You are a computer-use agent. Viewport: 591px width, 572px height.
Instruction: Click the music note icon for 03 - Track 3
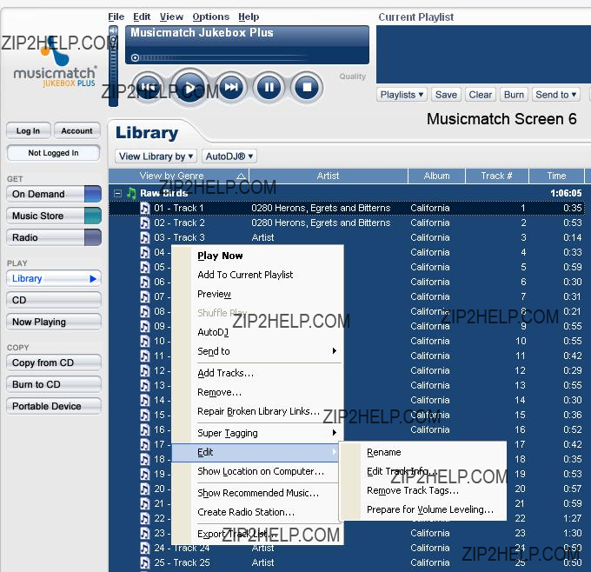tap(145, 237)
